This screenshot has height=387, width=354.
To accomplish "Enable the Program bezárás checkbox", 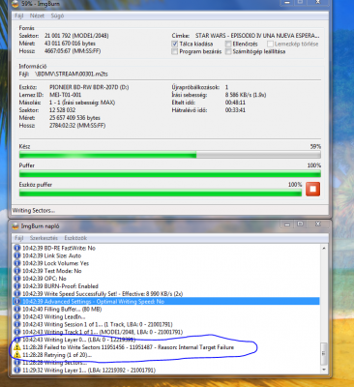I will tap(175, 51).
